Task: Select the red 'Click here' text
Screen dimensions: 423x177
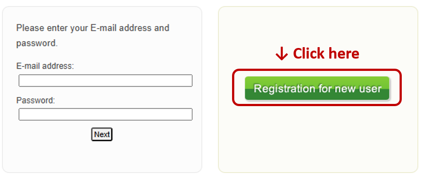Action: point(326,54)
